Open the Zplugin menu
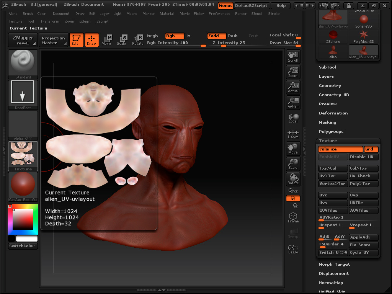This screenshot has height=294, width=392. pyautogui.click(x=85, y=21)
